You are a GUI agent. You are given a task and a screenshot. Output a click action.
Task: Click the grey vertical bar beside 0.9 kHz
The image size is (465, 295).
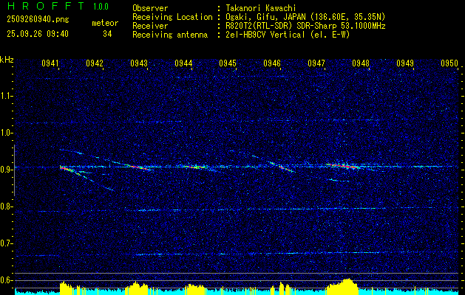click(x=14, y=170)
